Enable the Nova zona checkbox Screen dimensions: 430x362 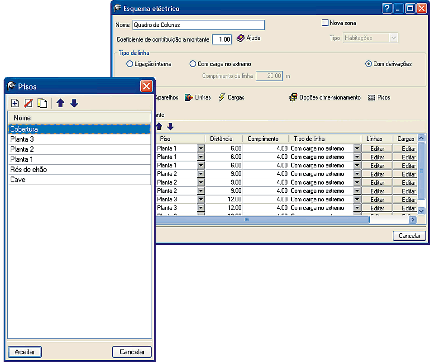325,23
